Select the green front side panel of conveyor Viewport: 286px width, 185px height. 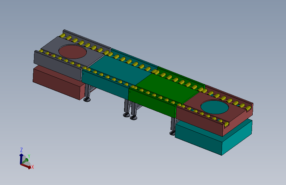point(152,102)
